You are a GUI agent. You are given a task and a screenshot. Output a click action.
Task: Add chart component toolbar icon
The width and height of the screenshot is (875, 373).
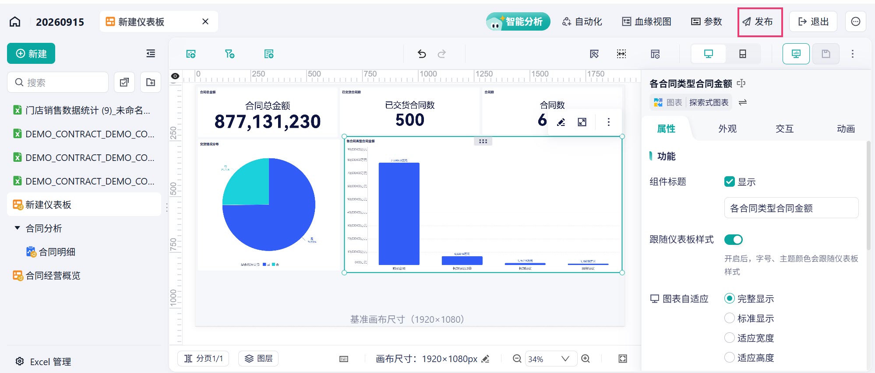tap(191, 54)
